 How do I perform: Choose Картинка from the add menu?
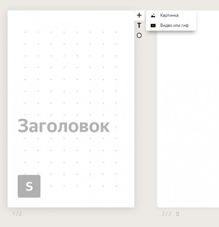click(169, 15)
